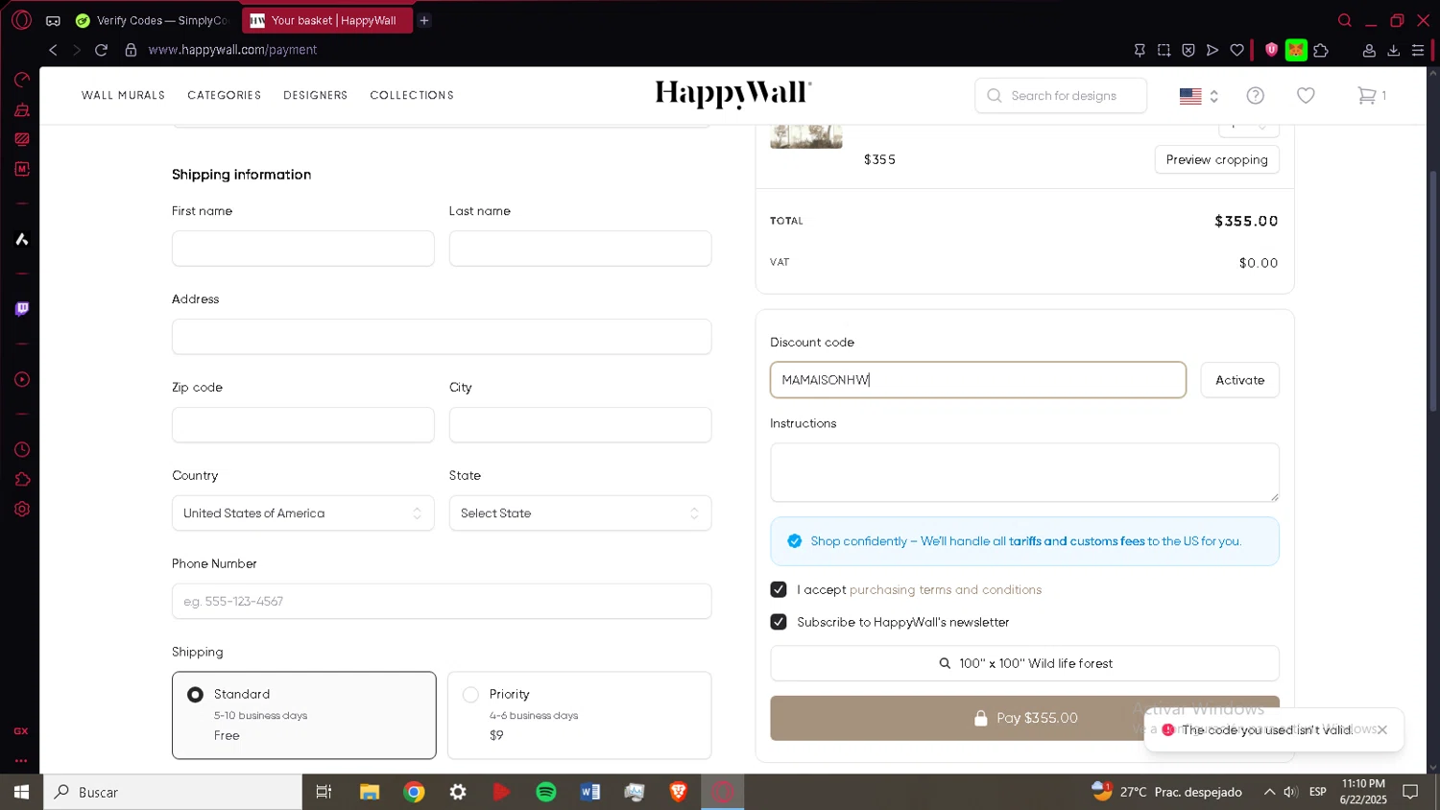Reload the HappyWall page
Screen dimensions: 1440x810
(101, 50)
